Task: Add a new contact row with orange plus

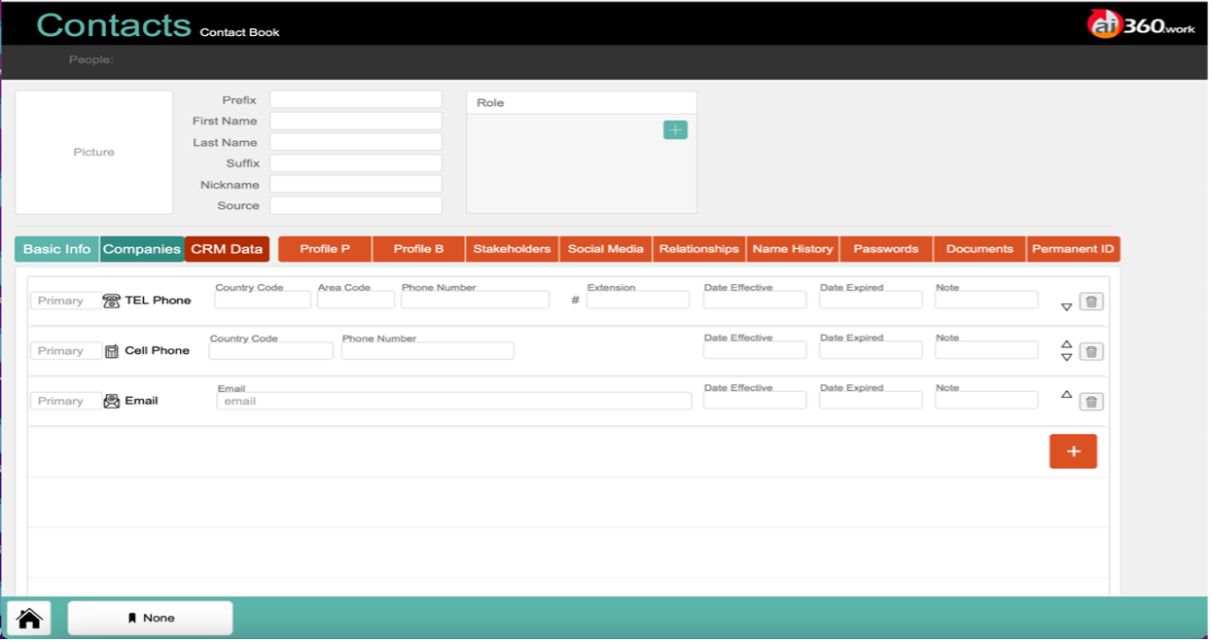Action: 1073,451
